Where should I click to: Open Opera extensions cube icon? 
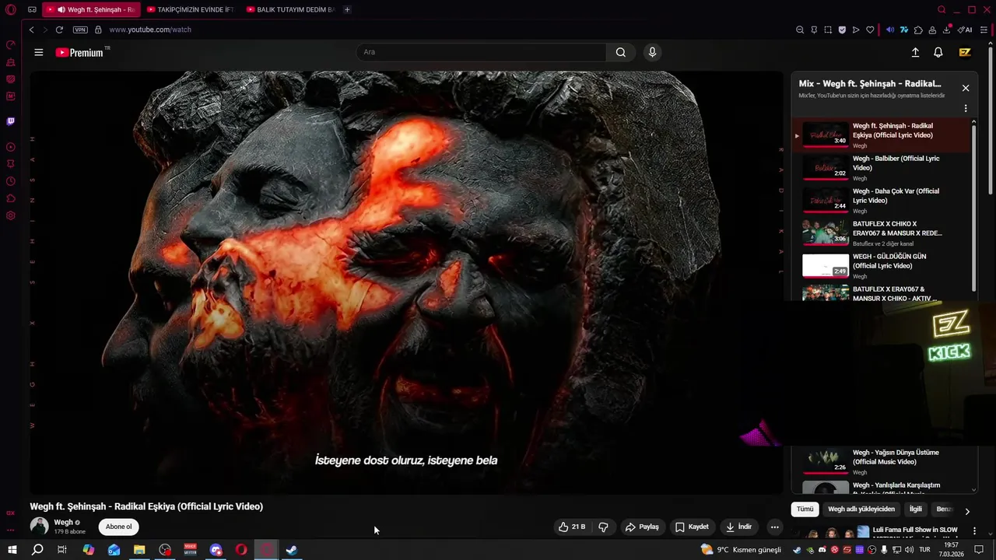click(918, 30)
